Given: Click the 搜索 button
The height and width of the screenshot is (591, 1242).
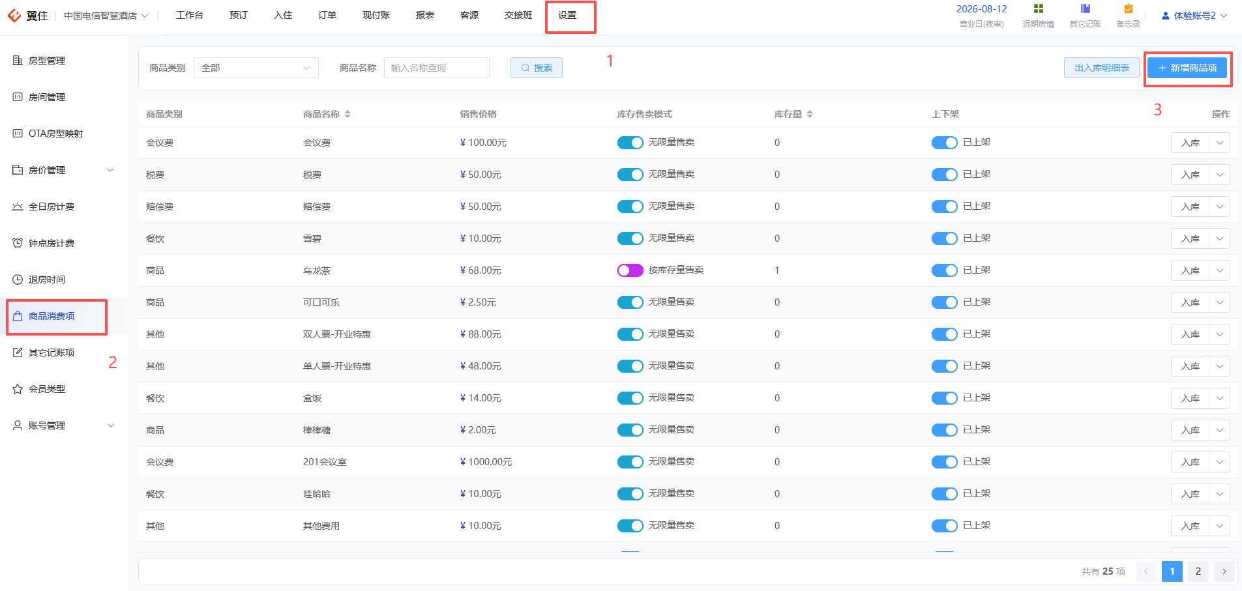Looking at the screenshot, I should coord(537,68).
